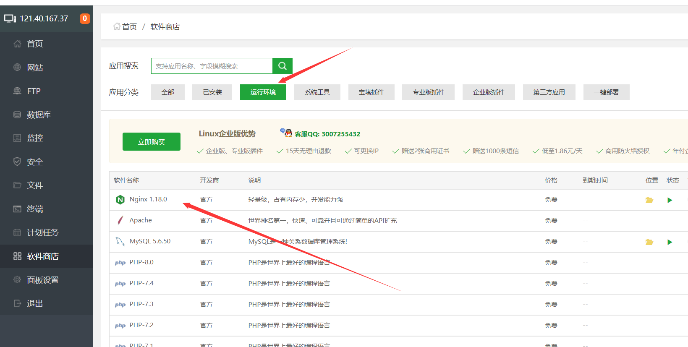This screenshot has height=347, width=688.
Task: Open 安全 sidebar item
Action: tap(47, 162)
